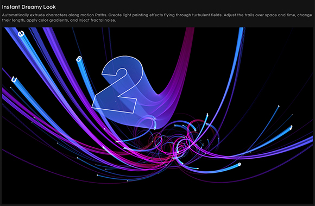
Task: Click the description paragraph about extruding characters
Action: [157, 17]
